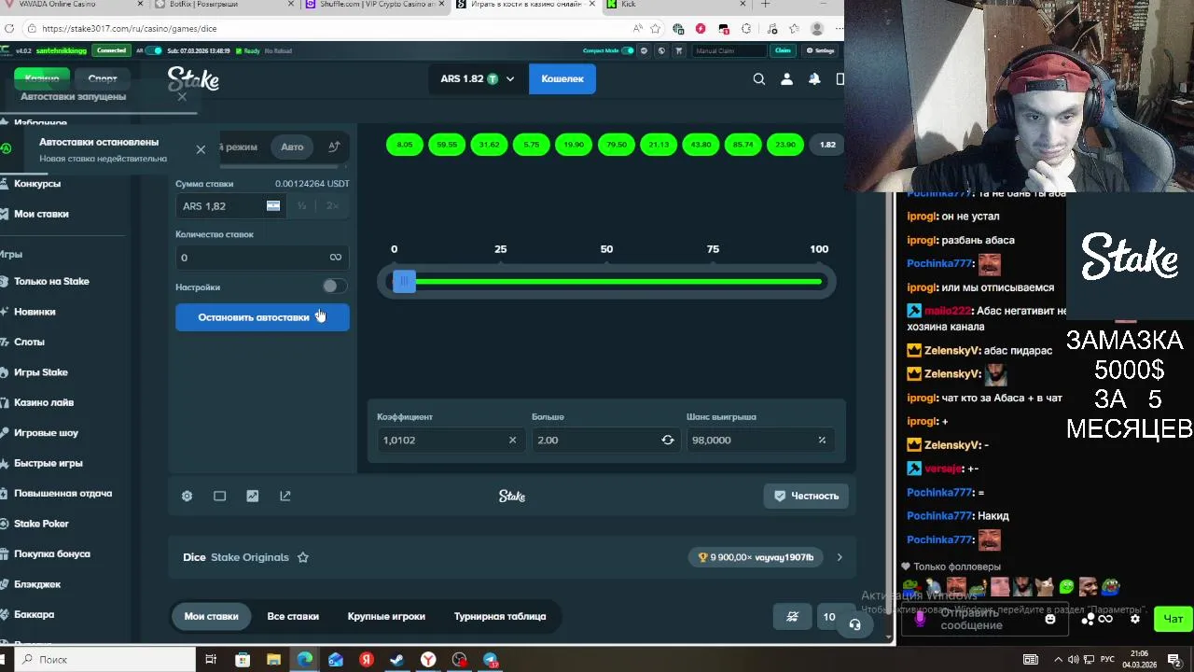Click the multiplier X icon in coefficient field
Screen dimensions: 1194x672
pyautogui.click(x=512, y=440)
